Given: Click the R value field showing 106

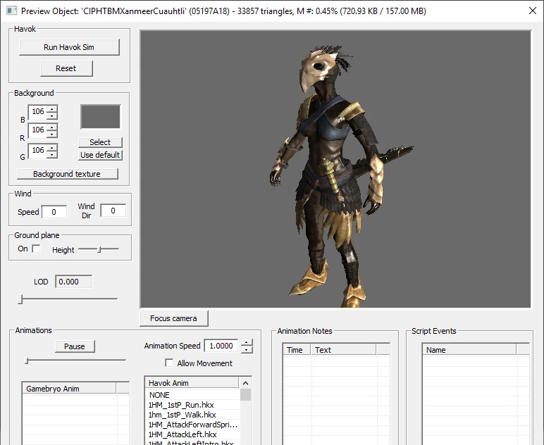Looking at the screenshot, I should [x=38, y=130].
